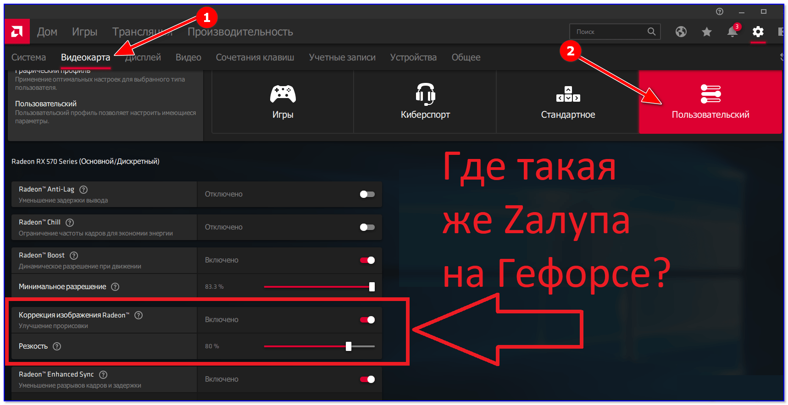Screen dimensions: 788x405
Task: Show help for Radeon Enhanced Sync
Action: tap(103, 375)
